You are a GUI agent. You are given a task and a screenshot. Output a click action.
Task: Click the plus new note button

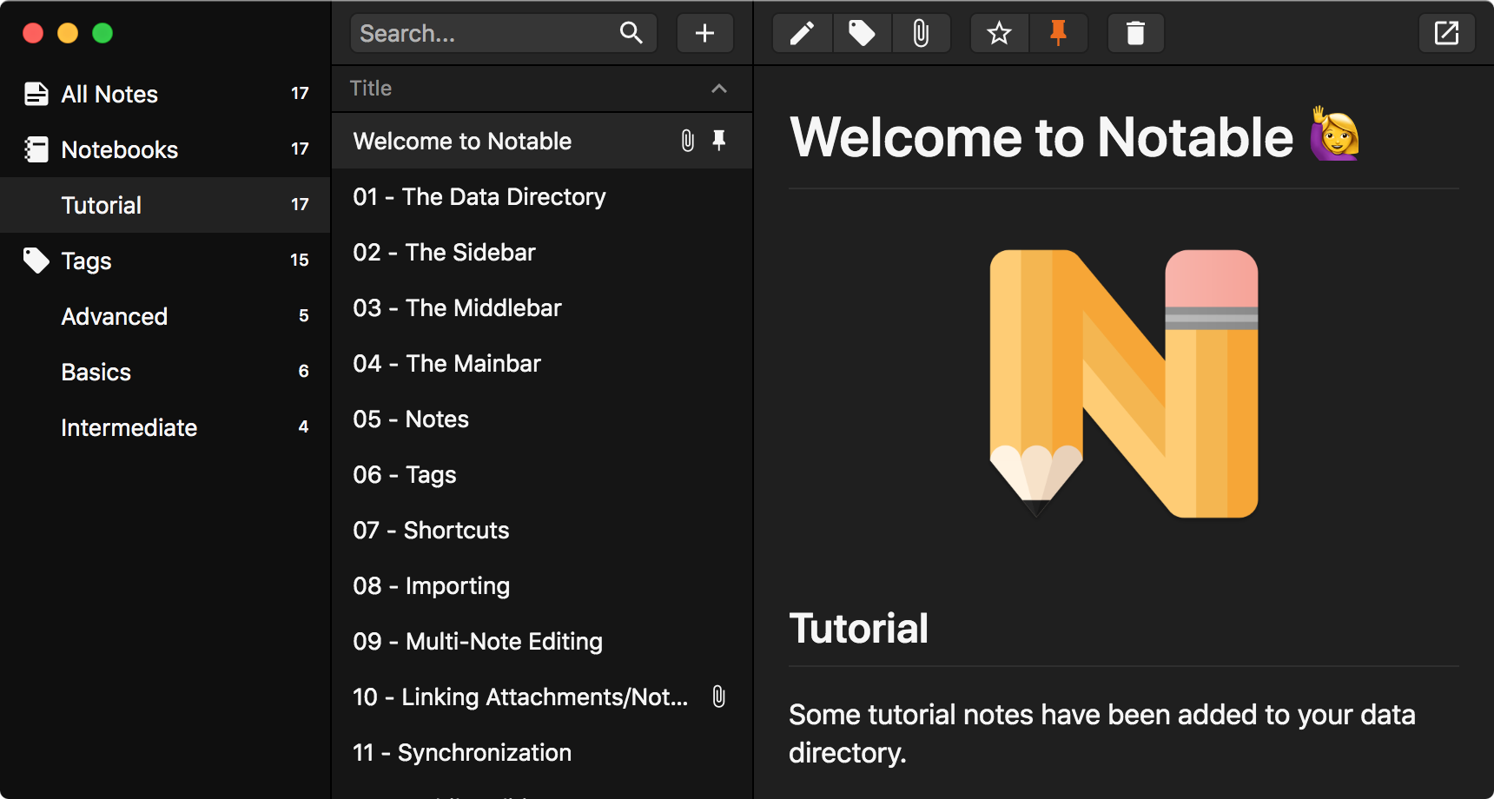(704, 34)
